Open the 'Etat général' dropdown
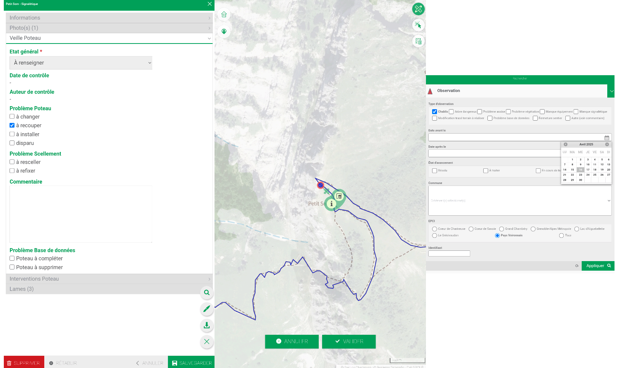The width and height of the screenshot is (621, 368). click(81, 63)
